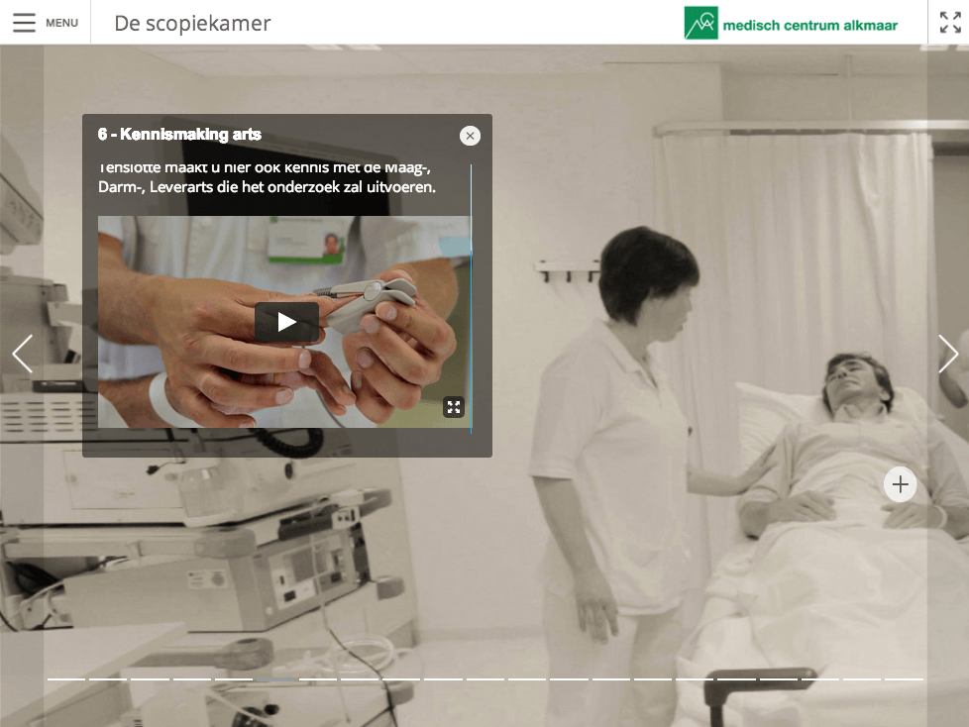969x727 pixels.
Task: Jump to the last slide marker
Action: (x=905, y=678)
